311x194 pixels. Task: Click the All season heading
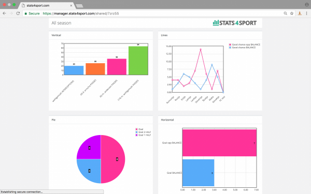pos(61,23)
